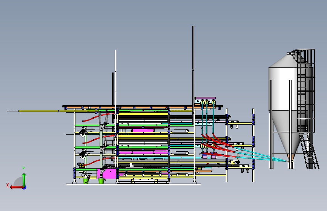
Task: Select the slanted access ladder beside silo
Action: coord(309,151)
